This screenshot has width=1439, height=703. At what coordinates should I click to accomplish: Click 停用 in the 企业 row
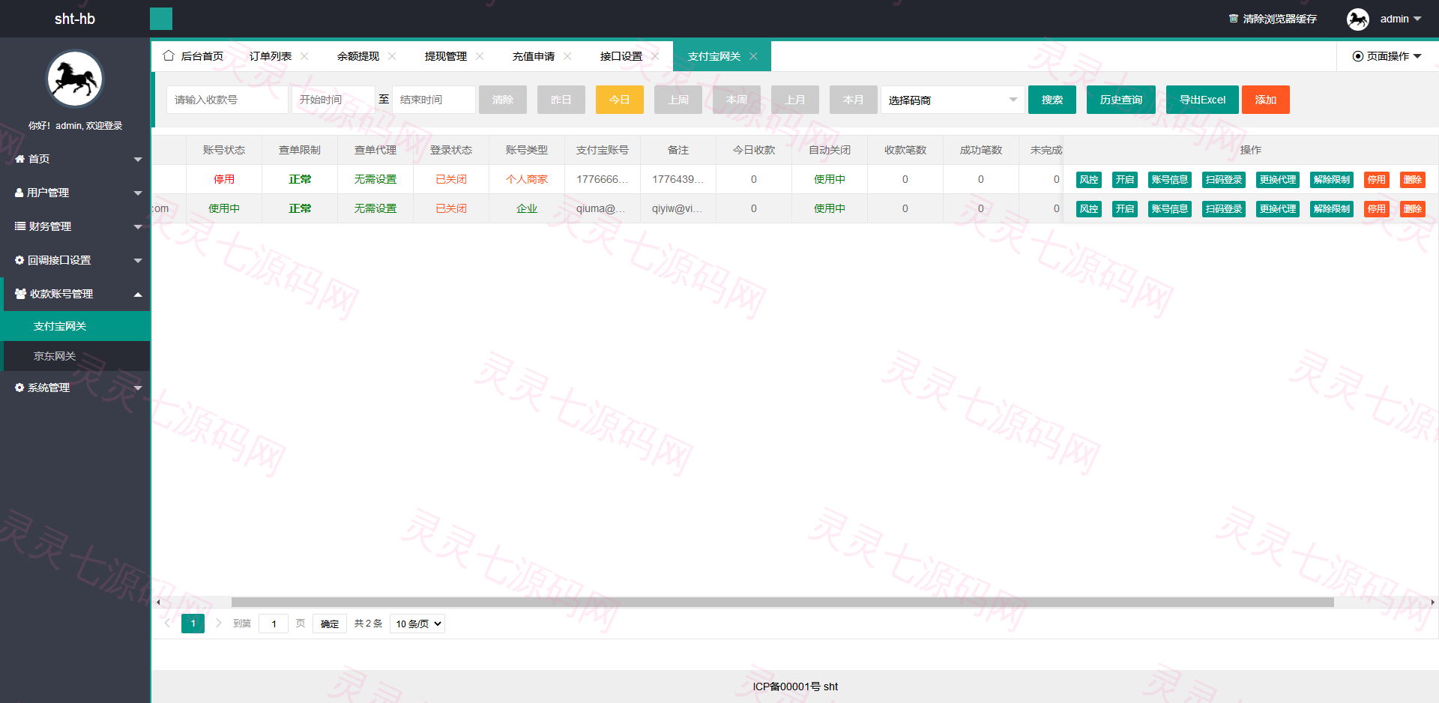[x=1377, y=209]
